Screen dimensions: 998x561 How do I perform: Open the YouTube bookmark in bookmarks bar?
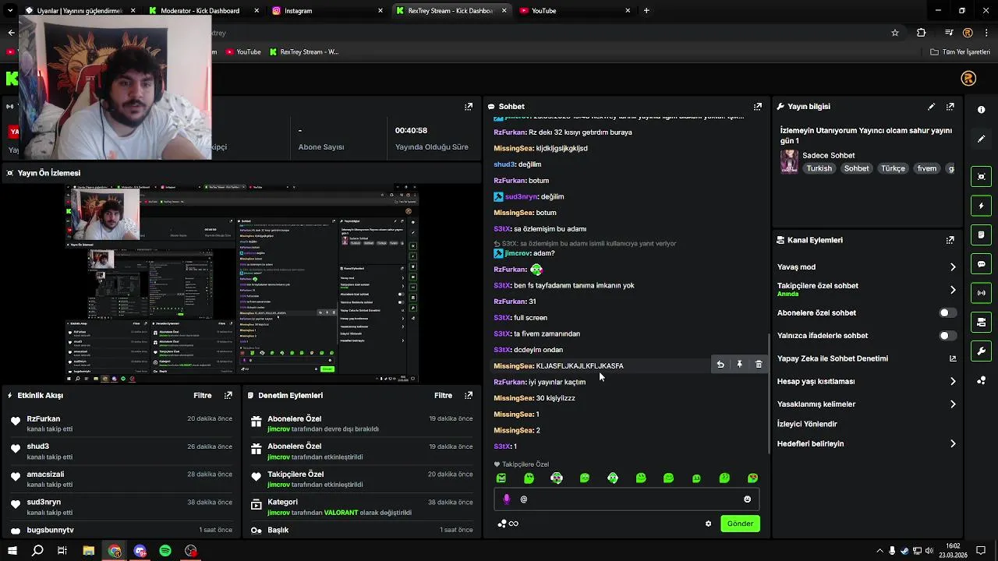pos(243,52)
